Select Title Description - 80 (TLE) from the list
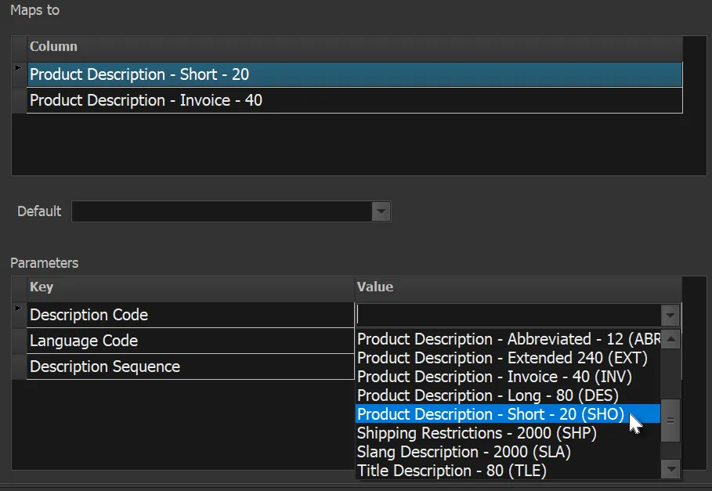712x491 pixels. point(452,471)
